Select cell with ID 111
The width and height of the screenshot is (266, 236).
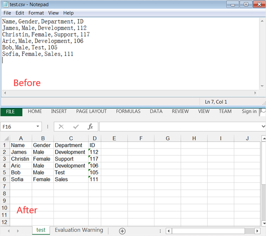[x=94, y=179]
